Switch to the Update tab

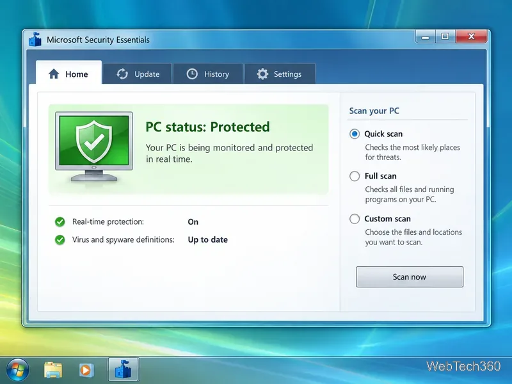(x=138, y=74)
